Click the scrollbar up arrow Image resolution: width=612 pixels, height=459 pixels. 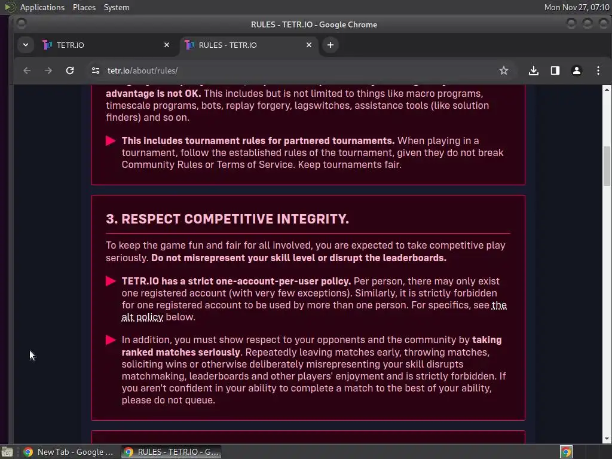click(x=607, y=90)
